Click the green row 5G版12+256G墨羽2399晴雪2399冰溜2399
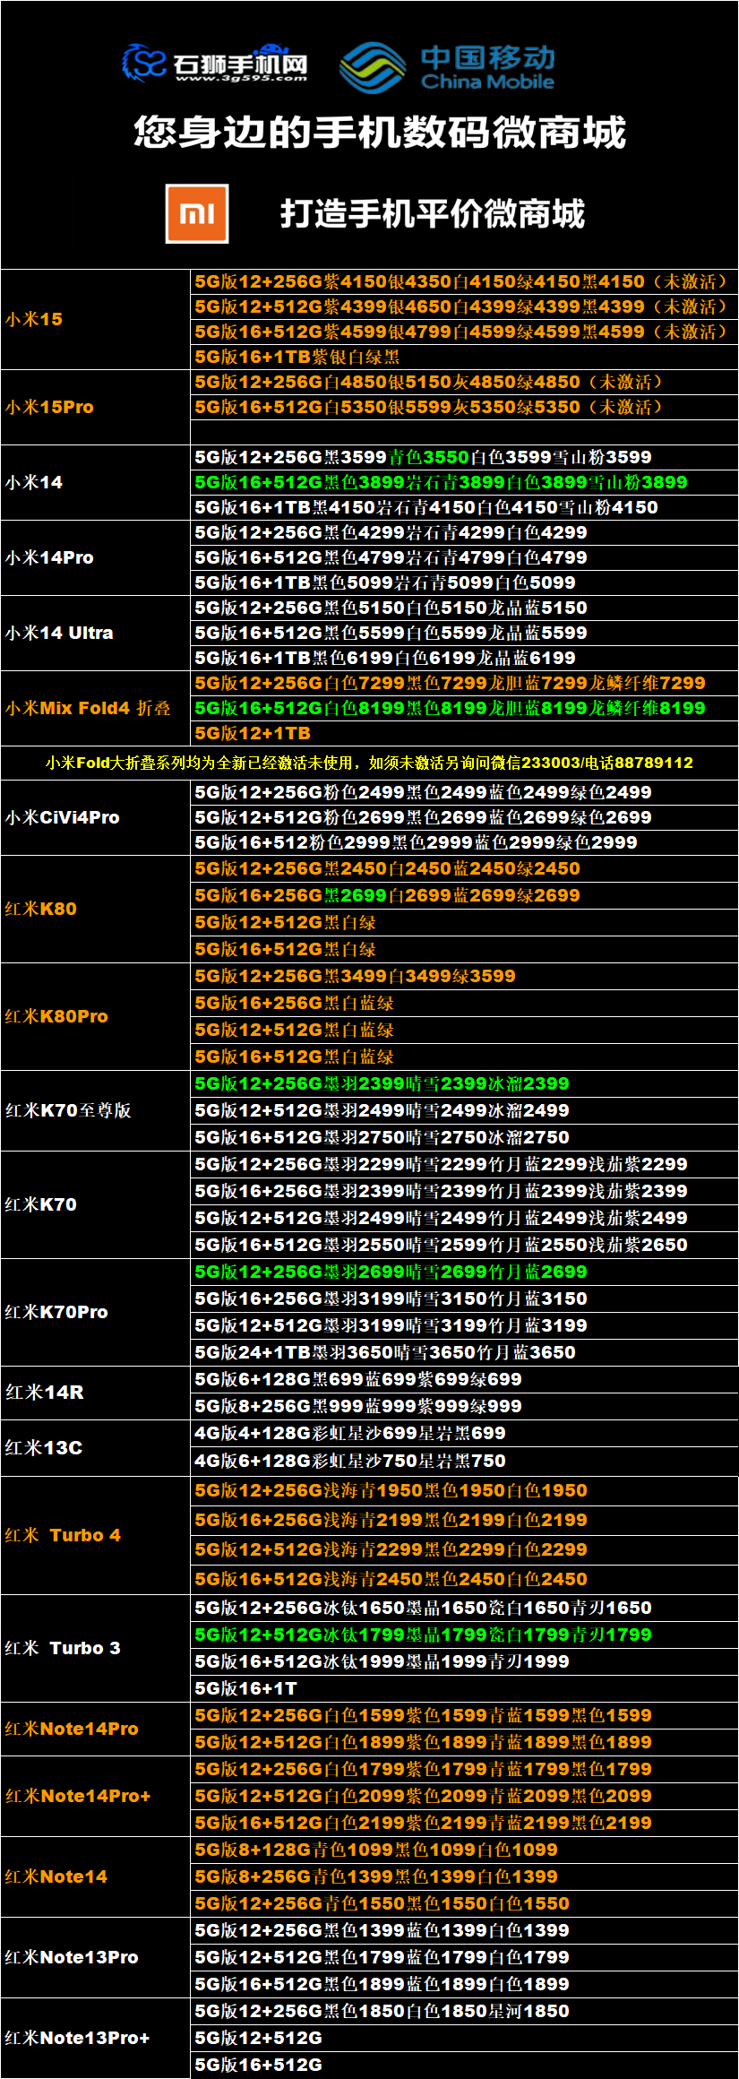Screen dimensions: 739x2079 tap(464, 1083)
